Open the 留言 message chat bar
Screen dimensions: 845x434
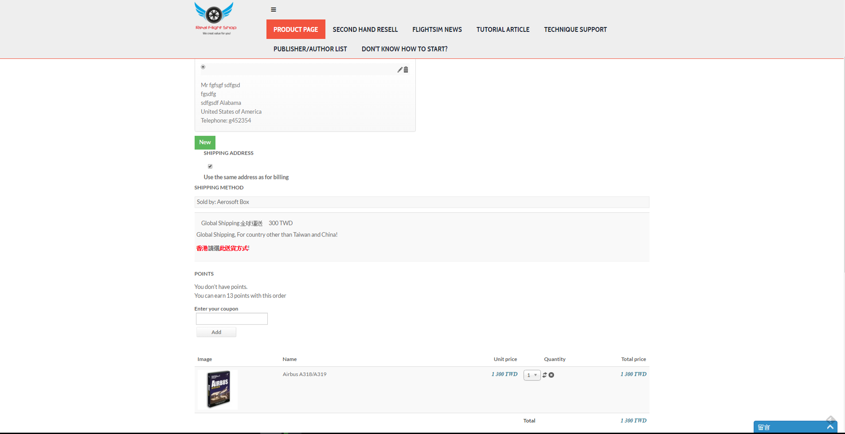[795, 427]
